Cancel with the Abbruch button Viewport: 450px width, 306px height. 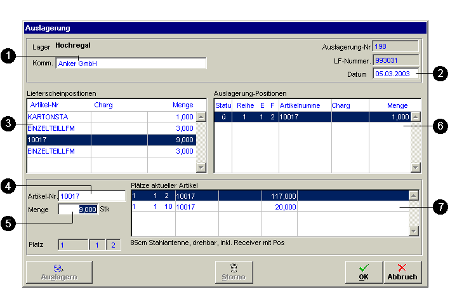[x=402, y=272]
